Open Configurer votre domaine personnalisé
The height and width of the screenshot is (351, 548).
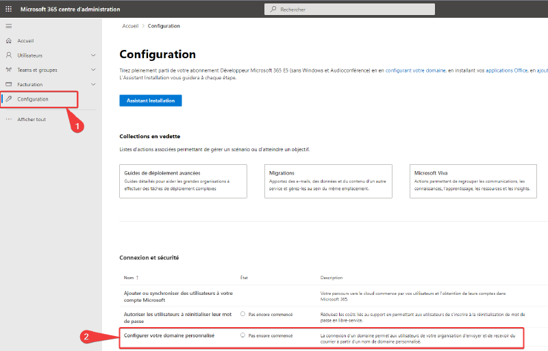point(169,335)
